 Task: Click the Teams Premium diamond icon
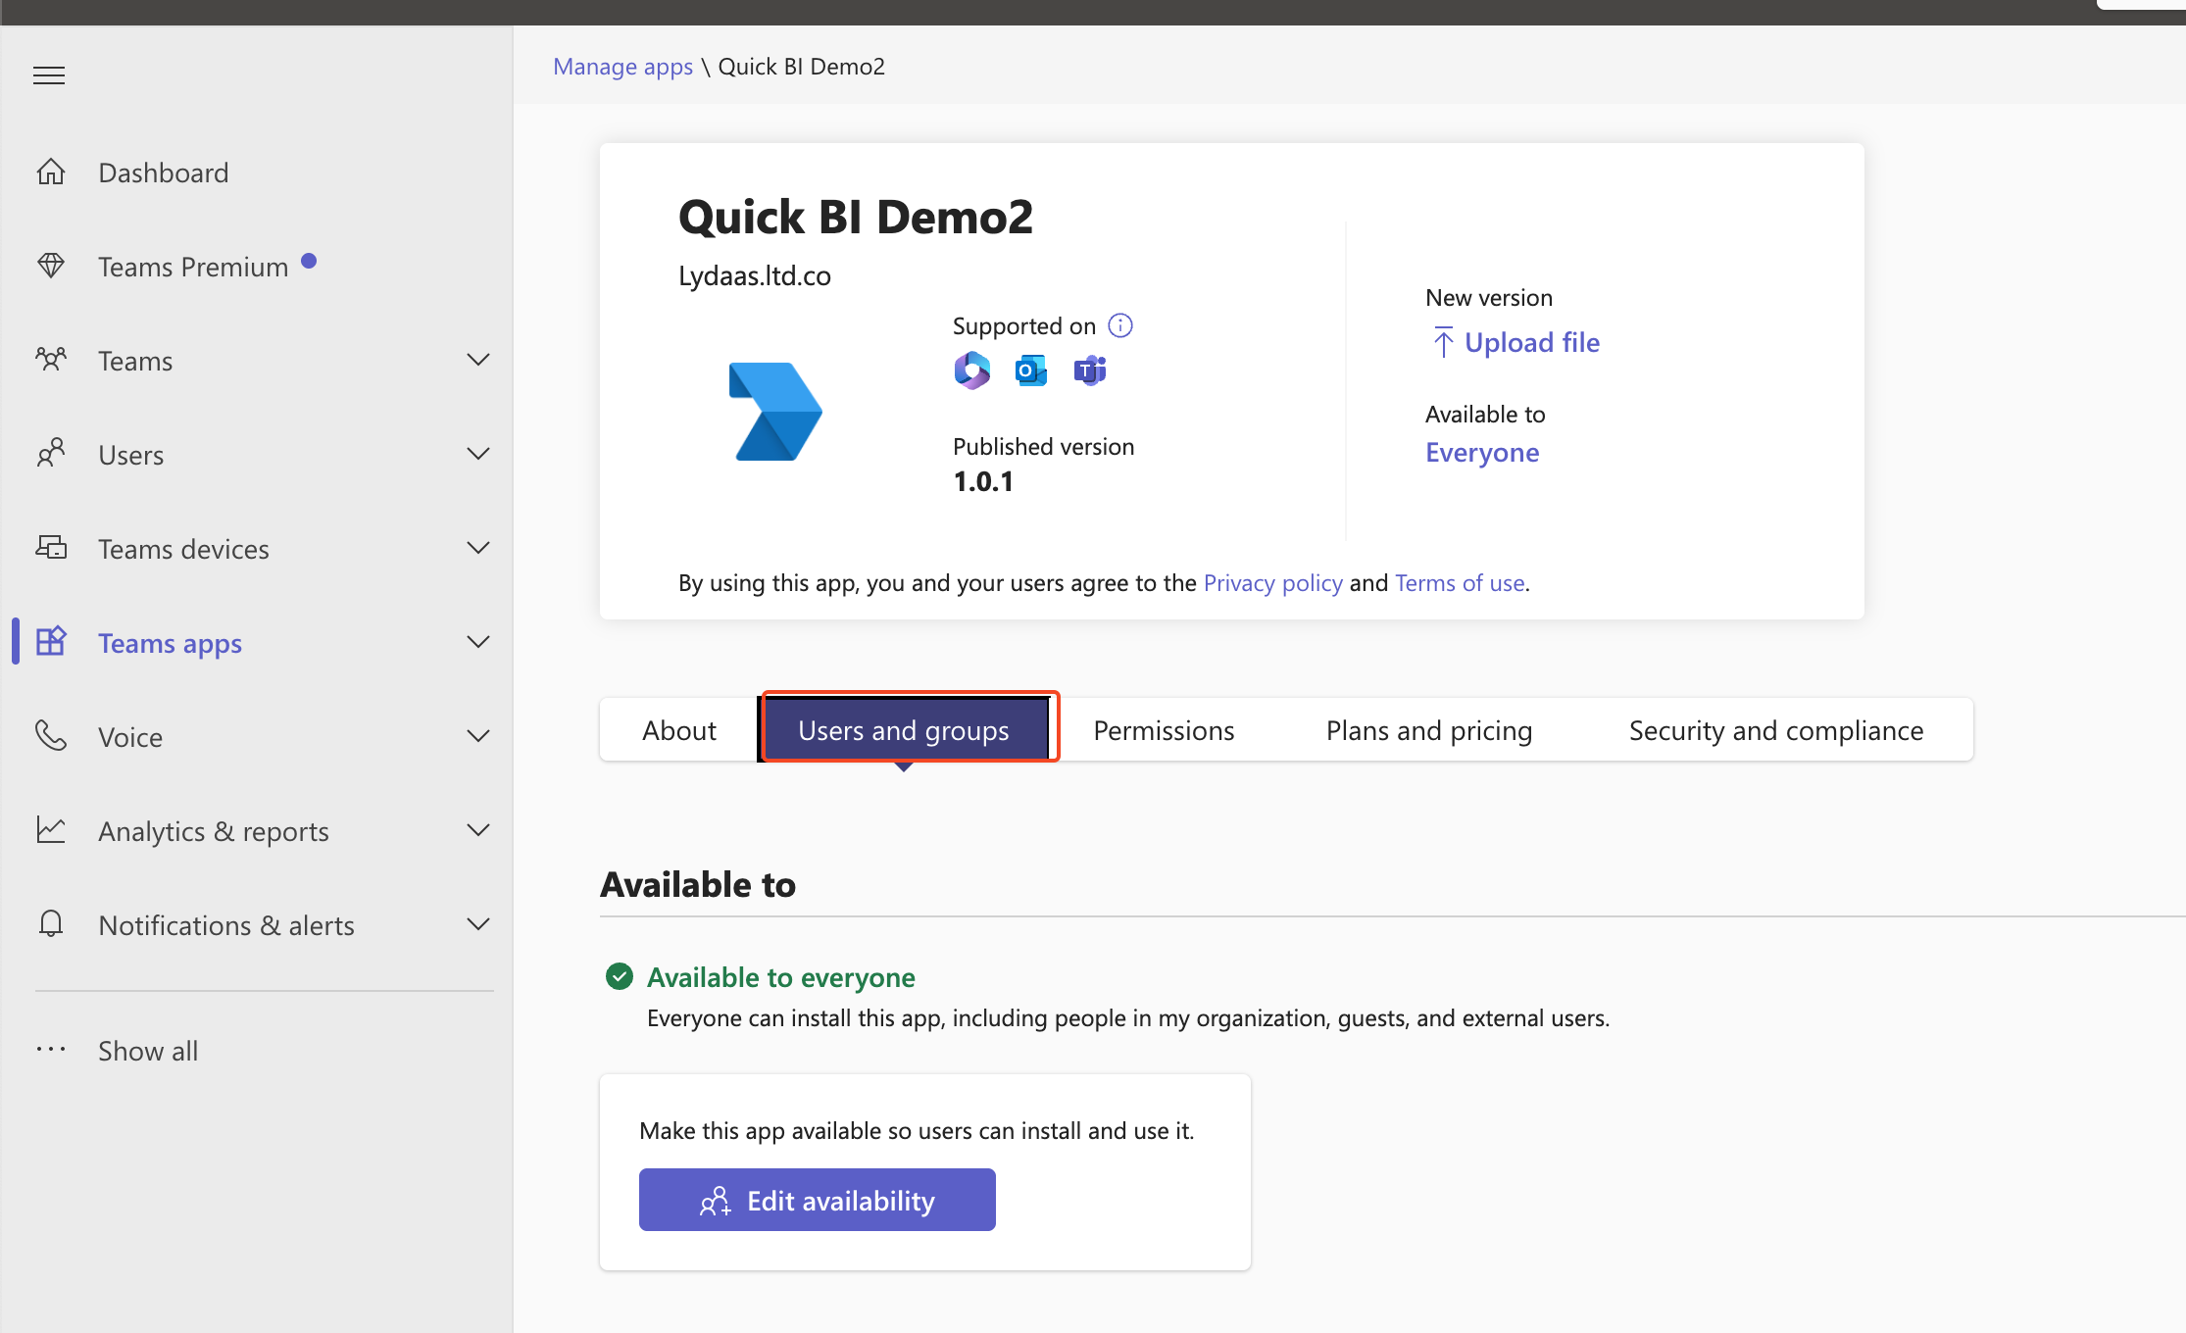click(x=51, y=266)
